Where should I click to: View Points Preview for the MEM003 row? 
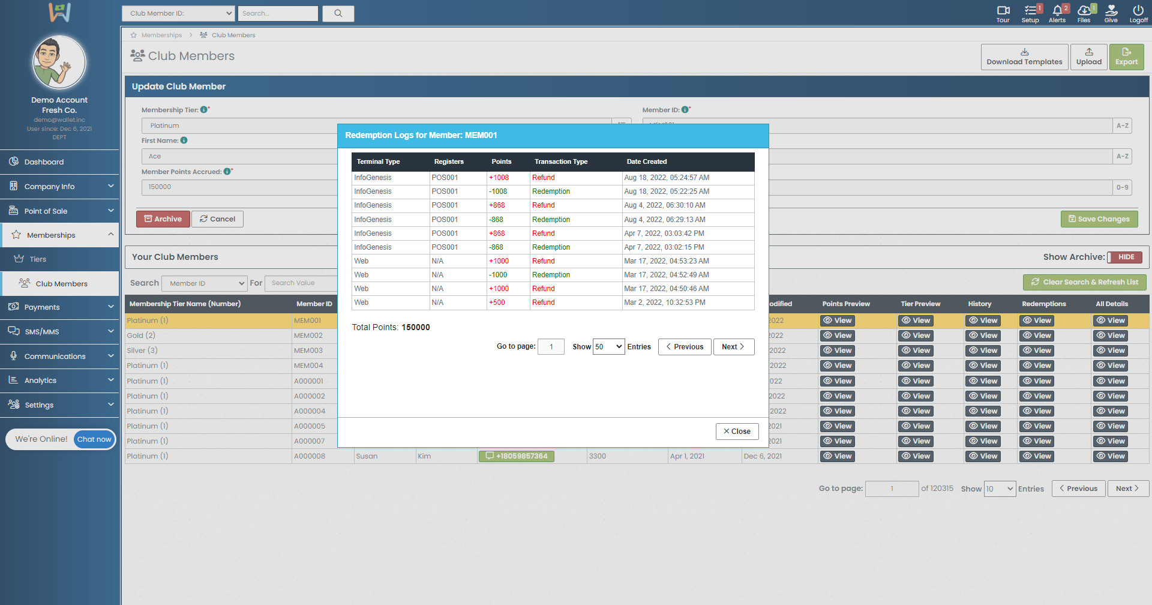(838, 351)
